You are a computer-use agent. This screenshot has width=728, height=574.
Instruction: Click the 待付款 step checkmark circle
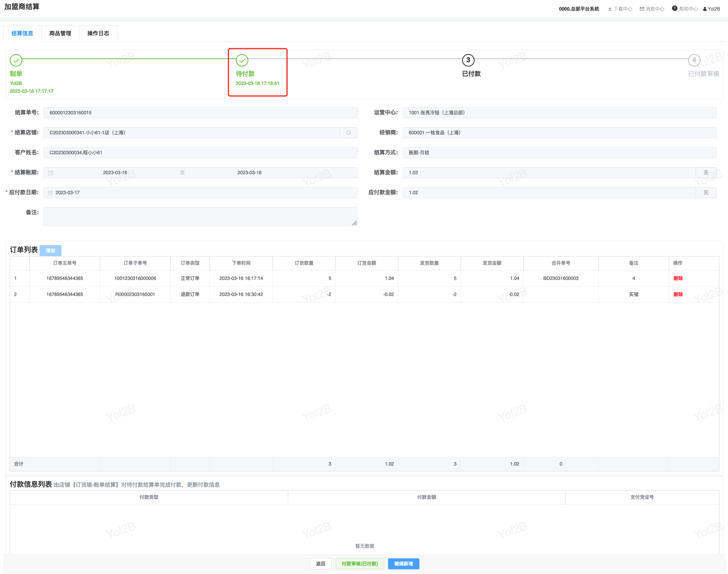click(x=242, y=60)
